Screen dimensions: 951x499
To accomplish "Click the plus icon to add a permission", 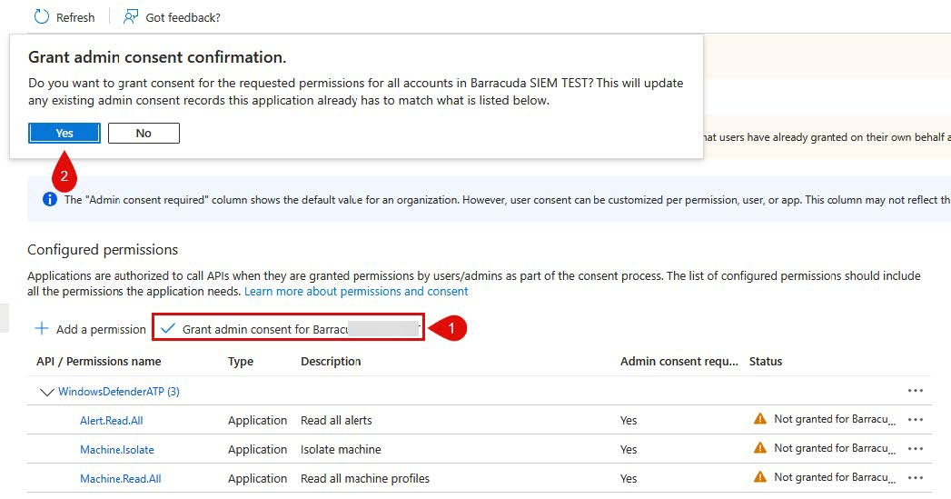I will [x=41, y=328].
